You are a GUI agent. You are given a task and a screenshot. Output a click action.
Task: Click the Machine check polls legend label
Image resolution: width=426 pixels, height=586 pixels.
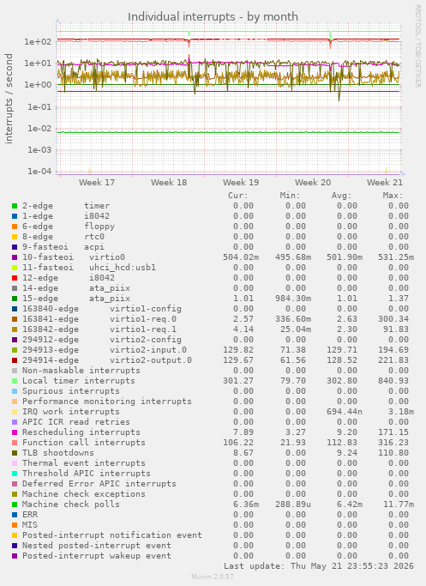[71, 504]
